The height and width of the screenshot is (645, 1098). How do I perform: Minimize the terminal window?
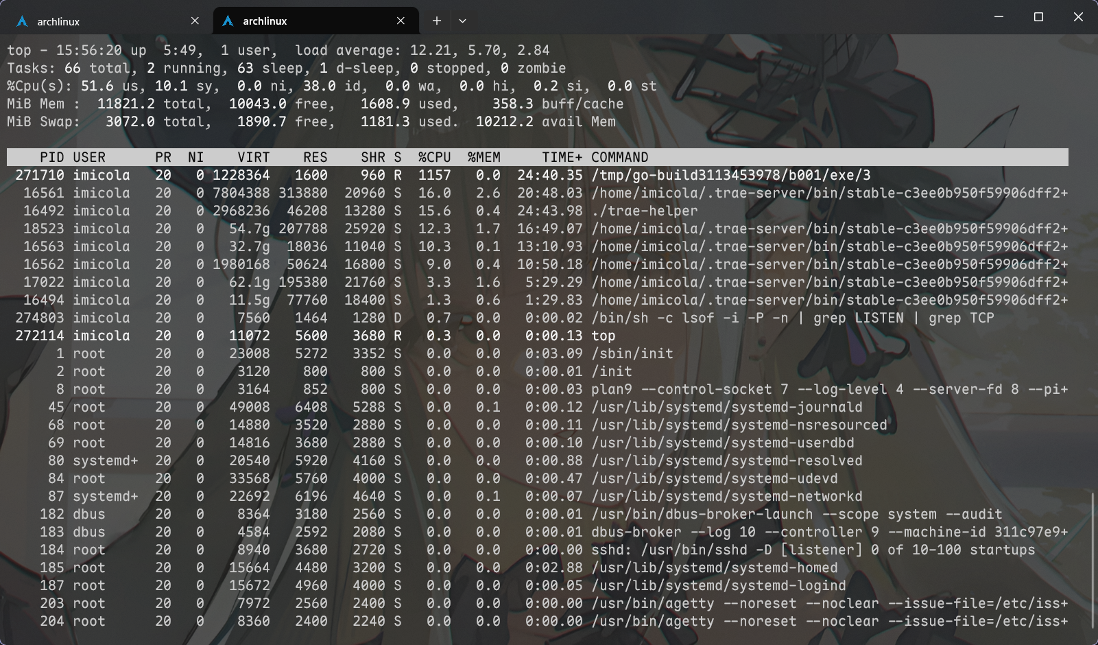(x=999, y=17)
